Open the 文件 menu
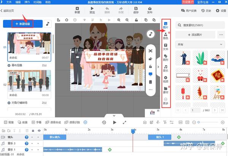Image resolution: width=228 pixels, height=156 pixels. 9,2
